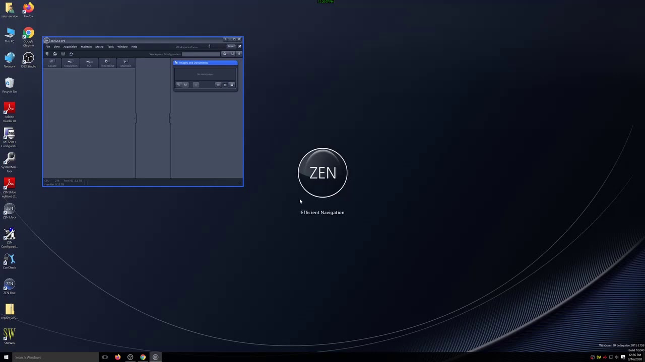Click the Workspace Configuration field
The image size is (645, 362).
tap(201, 54)
